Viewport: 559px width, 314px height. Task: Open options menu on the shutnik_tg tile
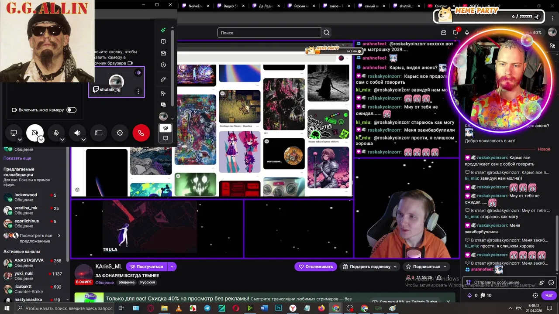coord(138,92)
